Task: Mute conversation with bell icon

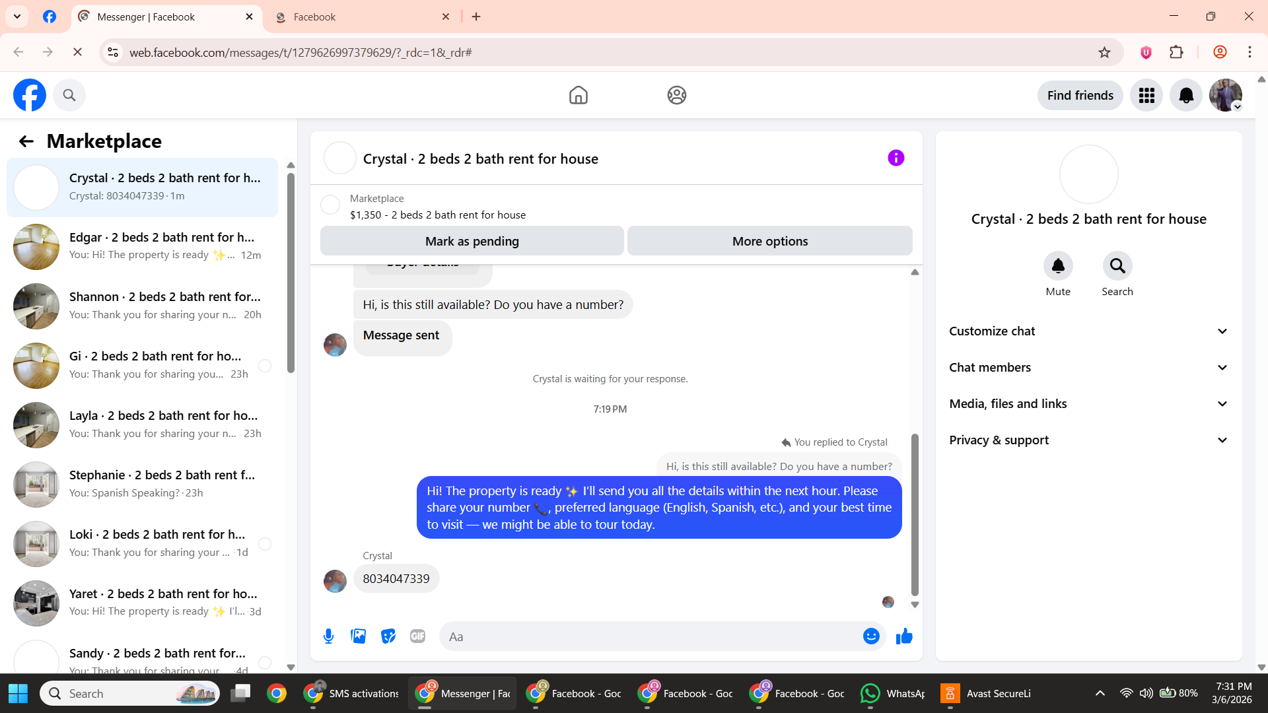Action: tap(1057, 266)
